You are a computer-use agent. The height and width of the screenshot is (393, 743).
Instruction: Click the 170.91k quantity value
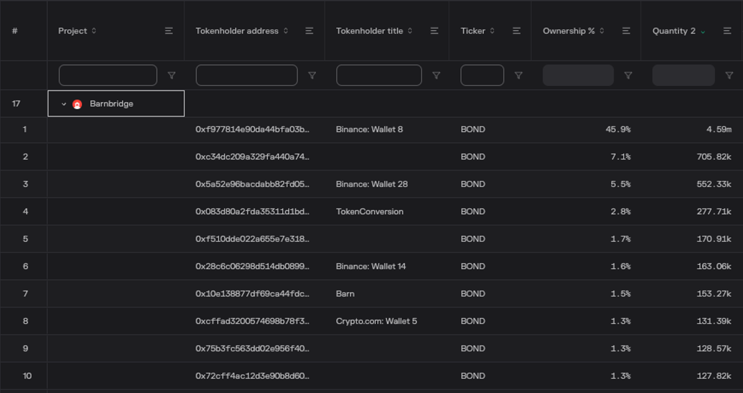point(714,239)
